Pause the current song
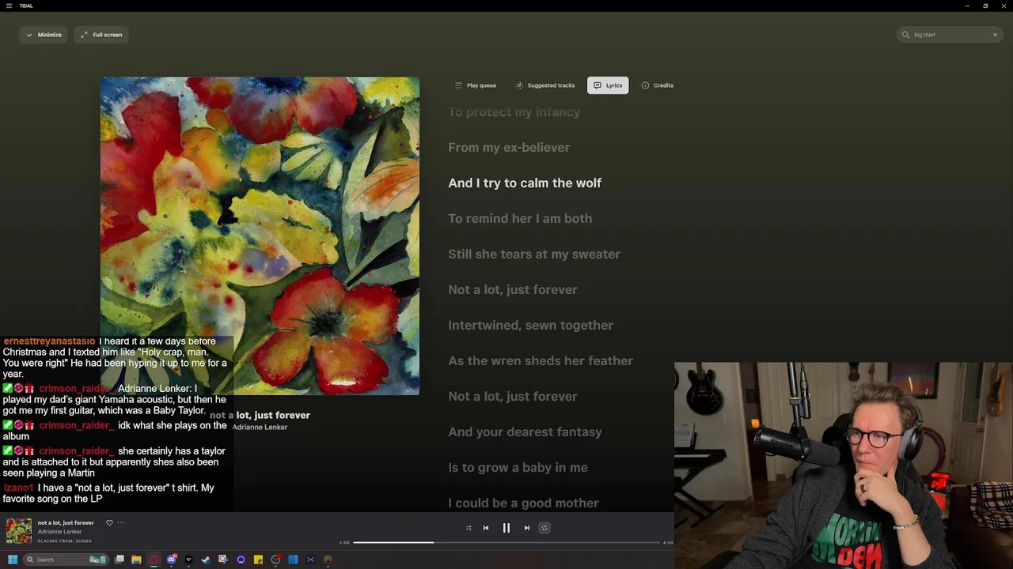The image size is (1013, 569). [x=506, y=528]
